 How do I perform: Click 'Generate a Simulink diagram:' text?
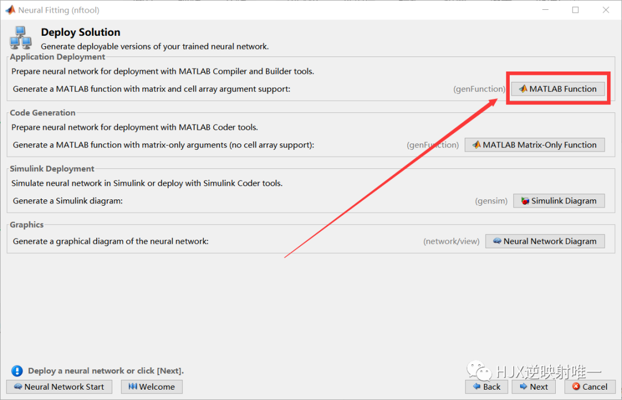tap(68, 201)
